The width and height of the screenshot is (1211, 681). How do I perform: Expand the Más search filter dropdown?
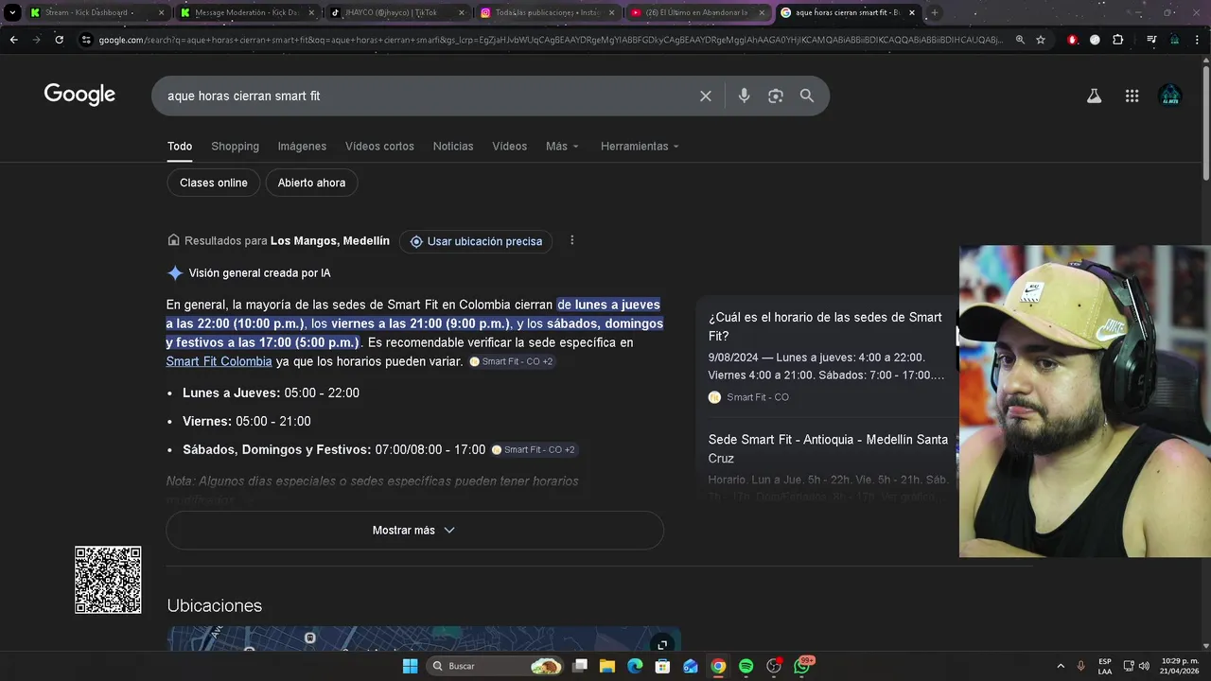coord(562,146)
